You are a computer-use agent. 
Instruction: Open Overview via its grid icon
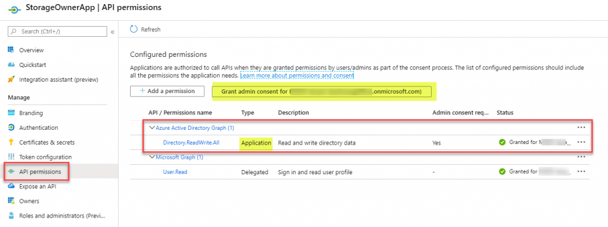[11, 50]
